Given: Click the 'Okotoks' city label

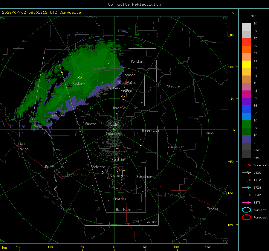Looking at the screenshot, I should [x=120, y=199].
